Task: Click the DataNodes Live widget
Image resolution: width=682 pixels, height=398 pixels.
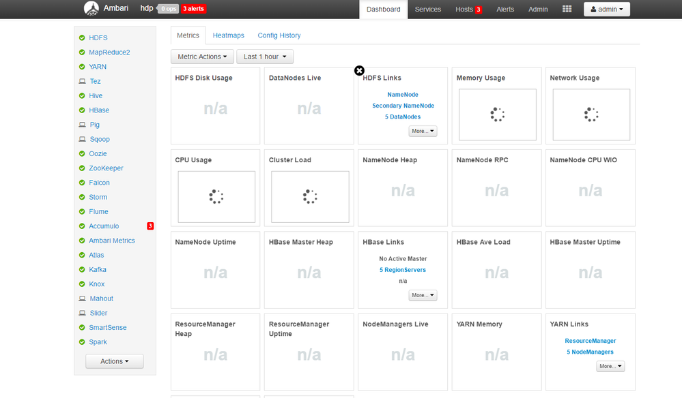Action: click(309, 106)
